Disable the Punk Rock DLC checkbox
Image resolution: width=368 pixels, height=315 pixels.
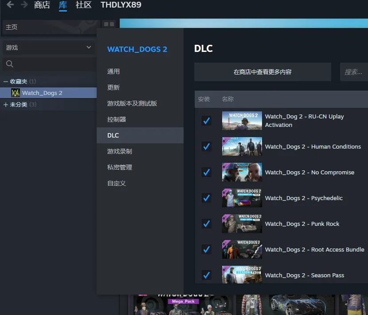pyautogui.click(x=206, y=224)
